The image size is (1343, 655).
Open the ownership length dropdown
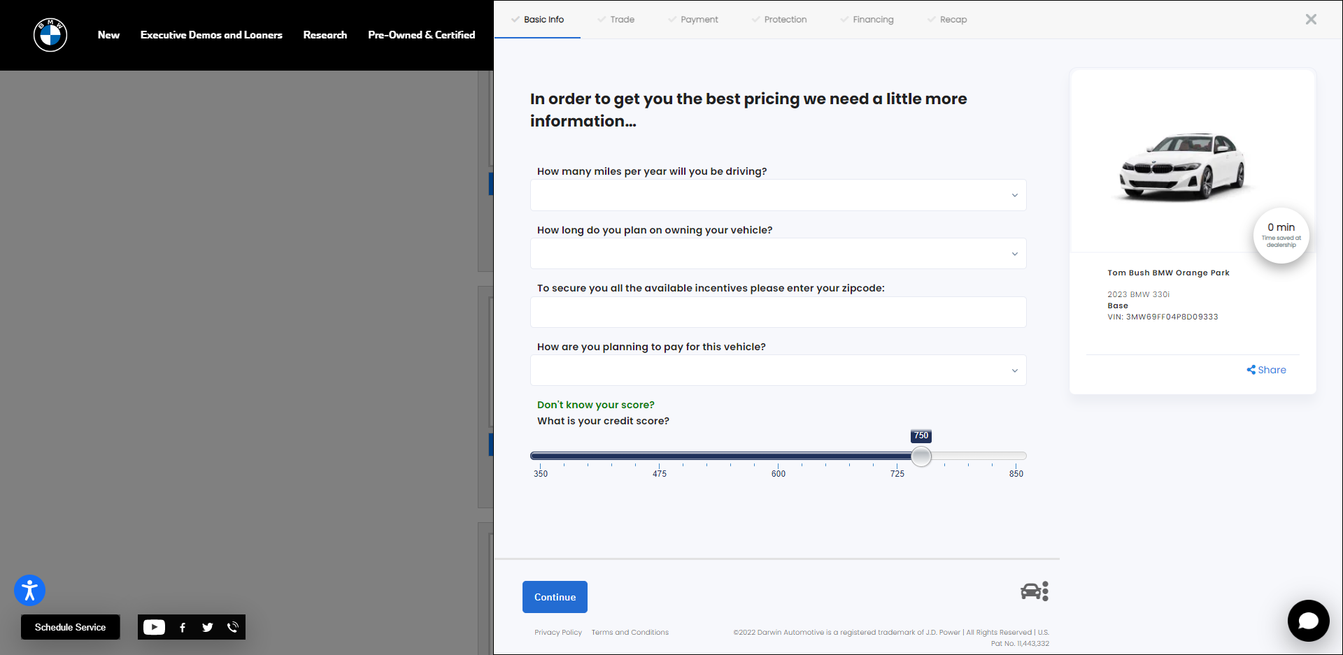[x=778, y=254]
